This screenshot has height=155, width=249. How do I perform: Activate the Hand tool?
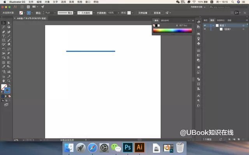click(4, 81)
